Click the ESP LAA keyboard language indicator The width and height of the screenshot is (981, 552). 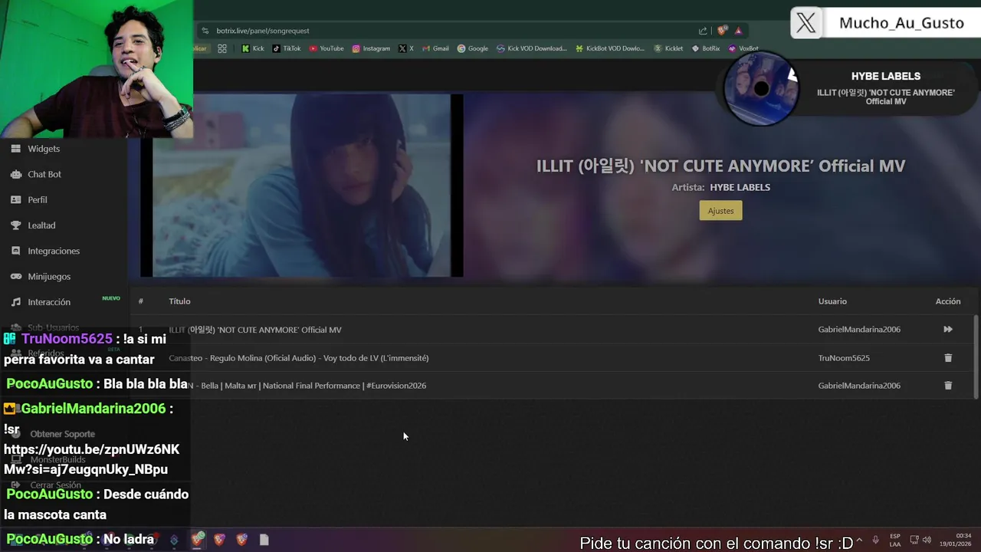(x=895, y=540)
